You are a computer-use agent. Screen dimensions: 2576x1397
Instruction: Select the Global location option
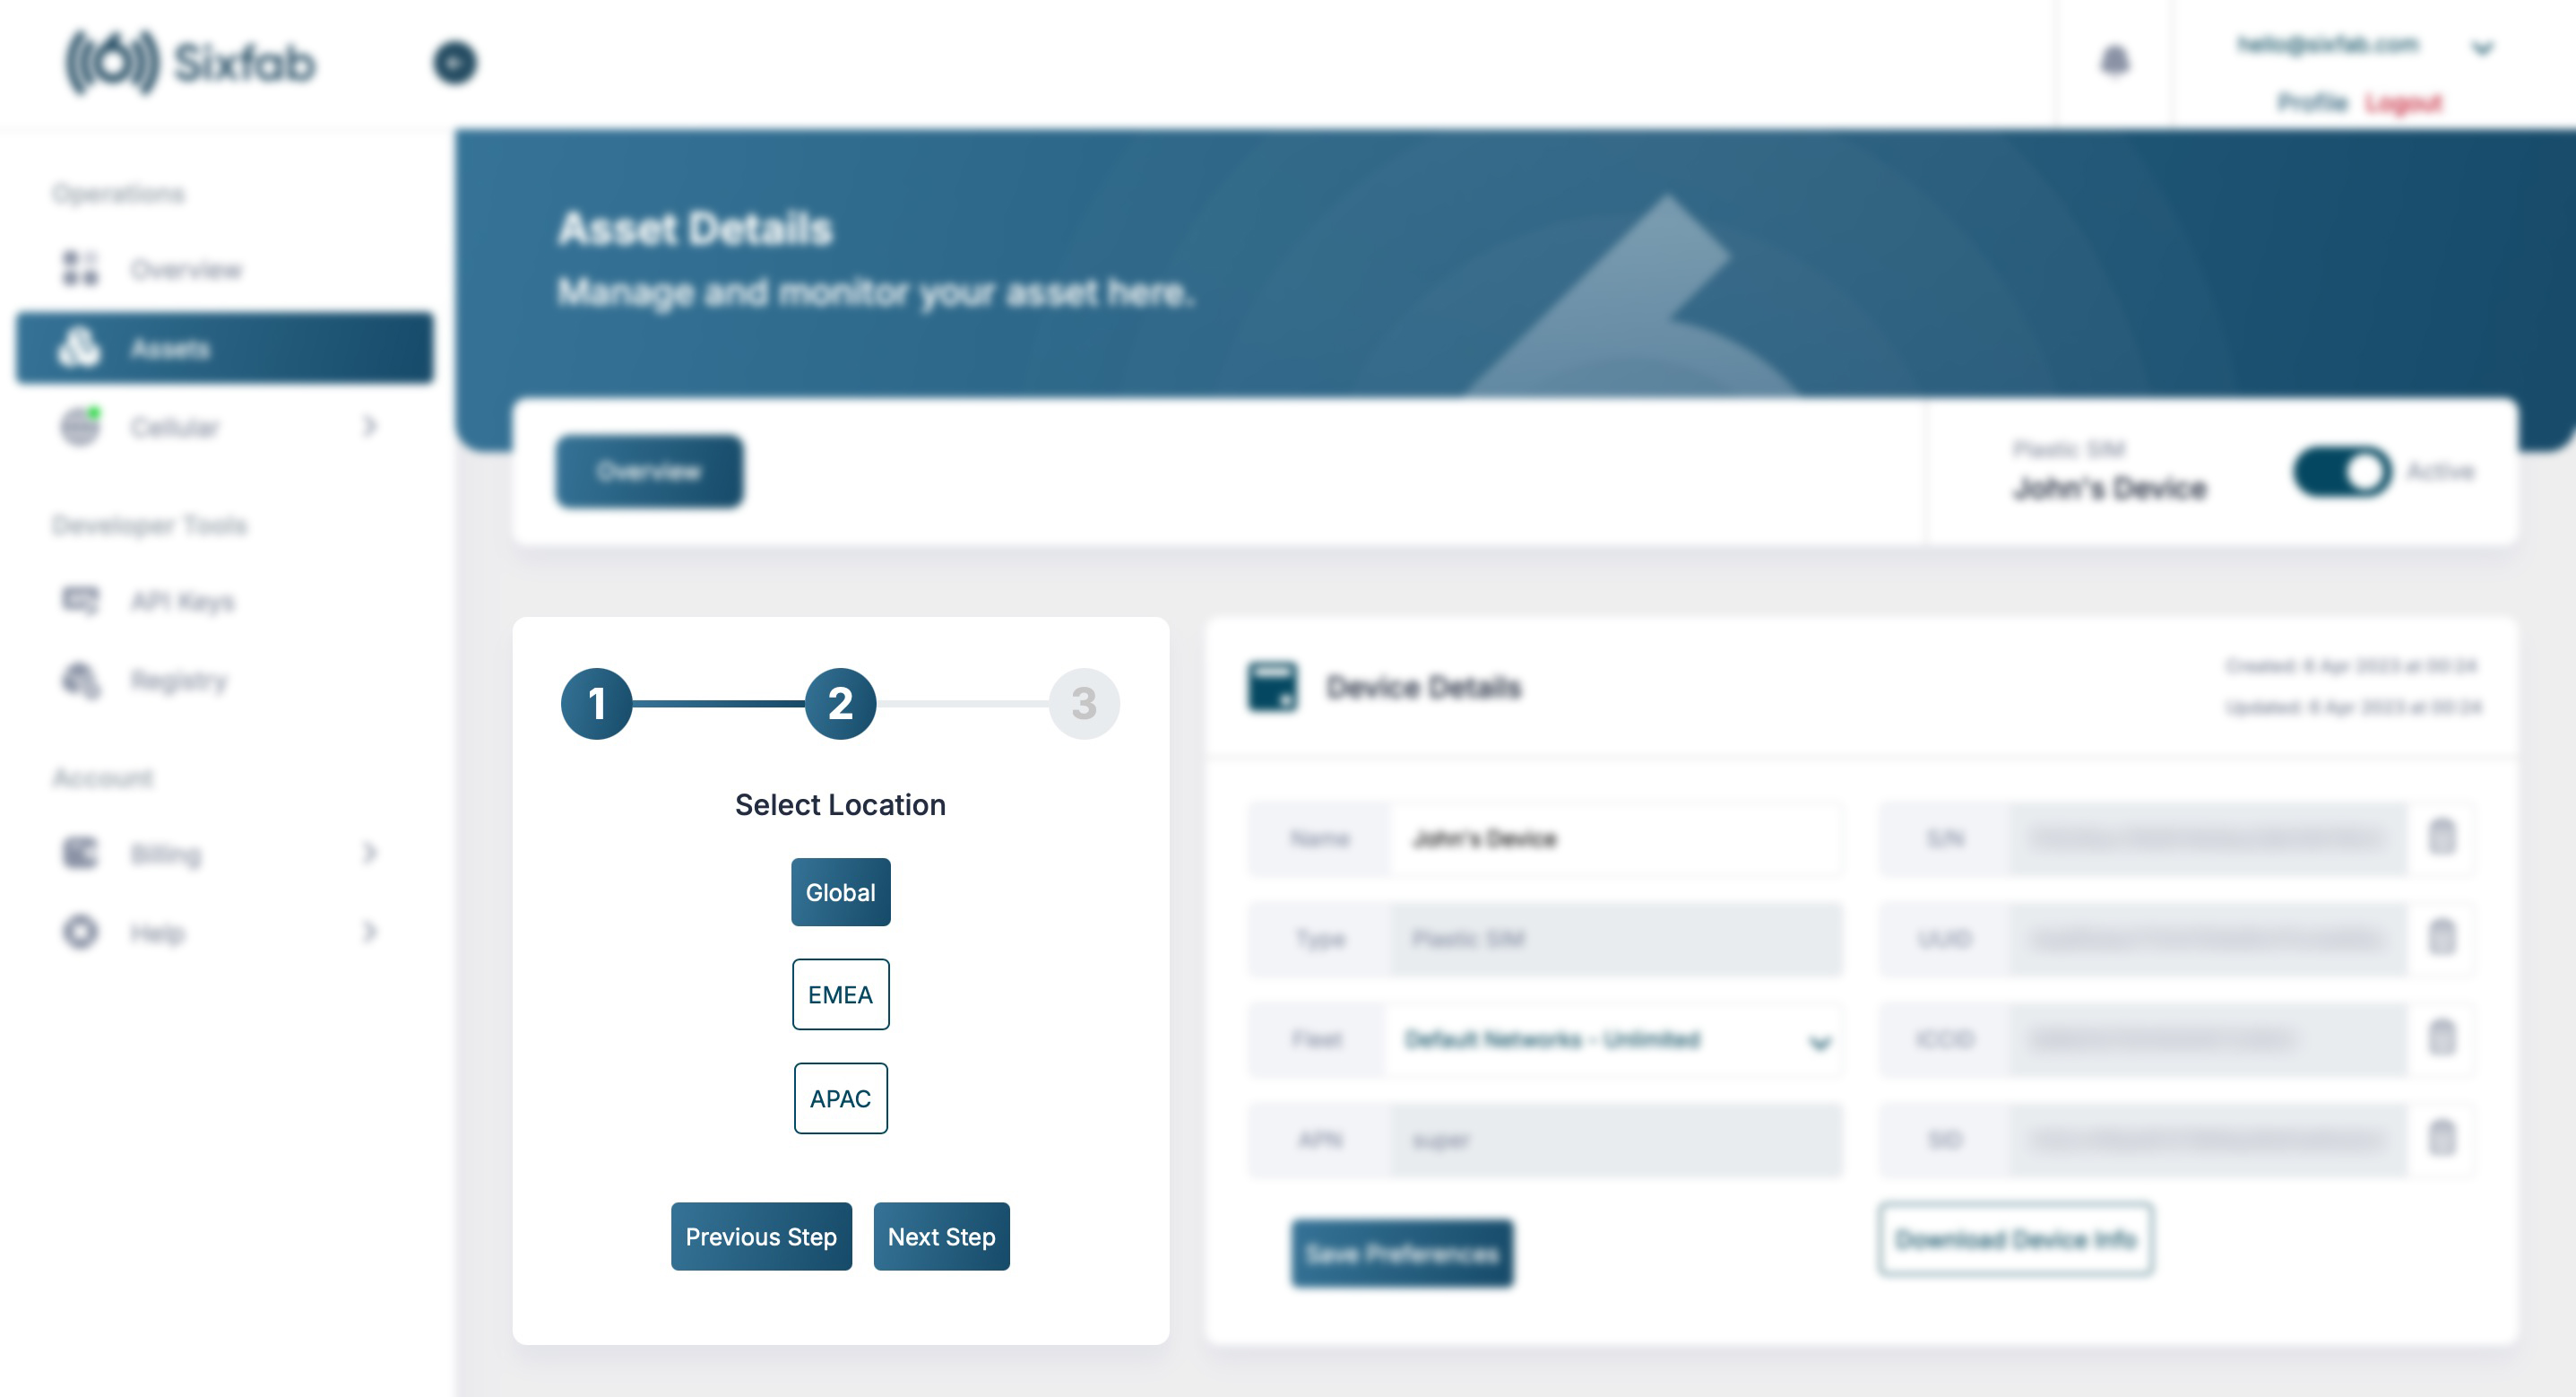click(x=839, y=891)
